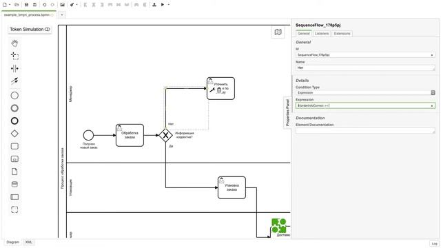The width and height of the screenshot is (441, 248).
Task: Align selected elements left
Action: click(x=85, y=5)
